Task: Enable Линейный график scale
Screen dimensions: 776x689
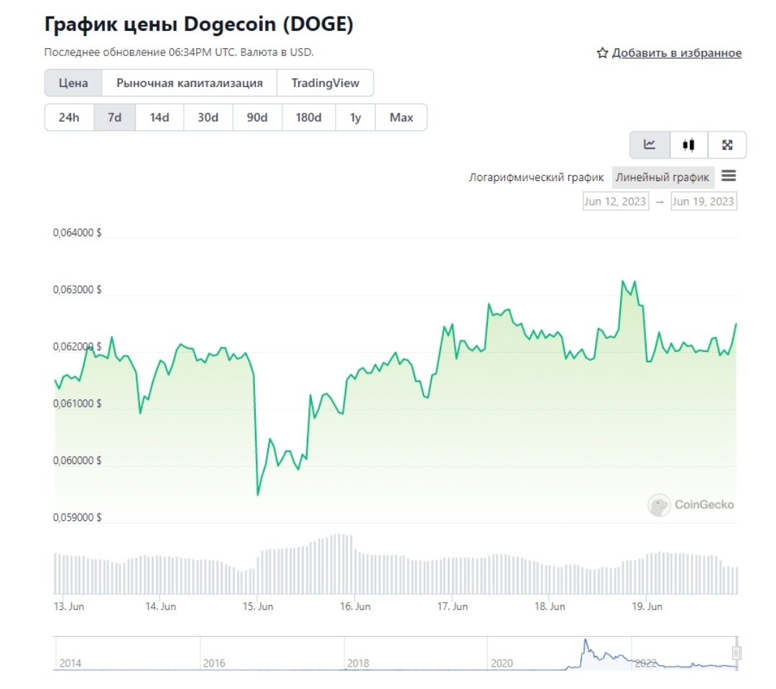Action: (662, 177)
